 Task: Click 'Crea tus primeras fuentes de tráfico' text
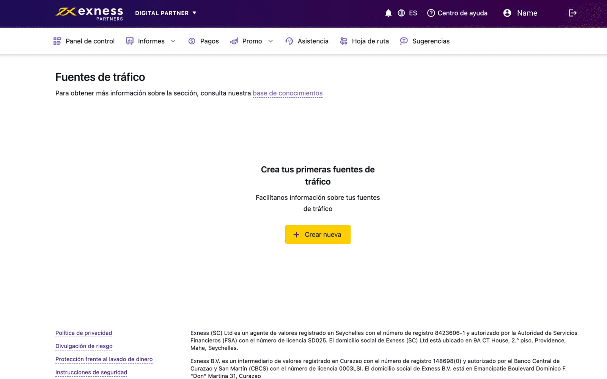318,175
